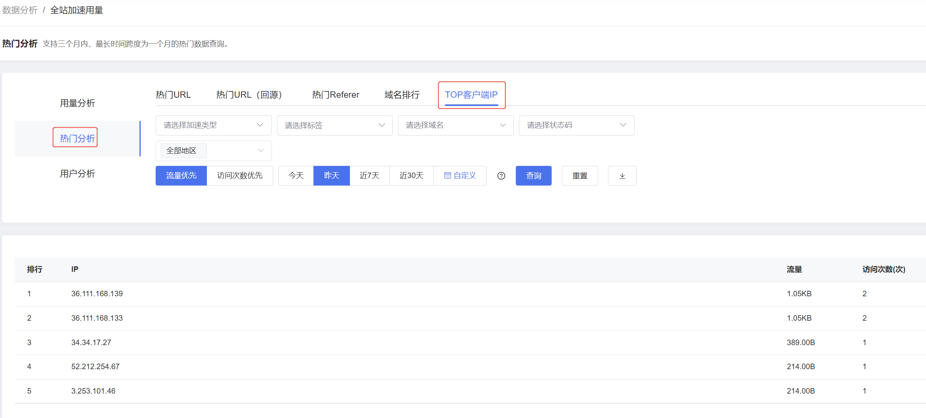Click IP address 36.111.168.133
The image size is (926, 418).
pyautogui.click(x=97, y=318)
